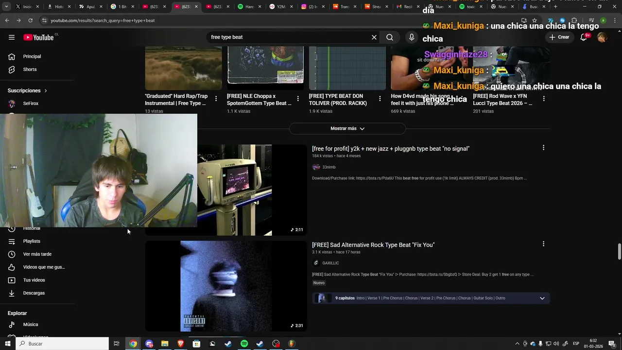
Task: Submit search with magnifier button
Action: pyautogui.click(x=390, y=37)
